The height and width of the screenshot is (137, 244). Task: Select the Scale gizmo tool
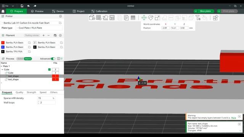click(x=157, y=18)
